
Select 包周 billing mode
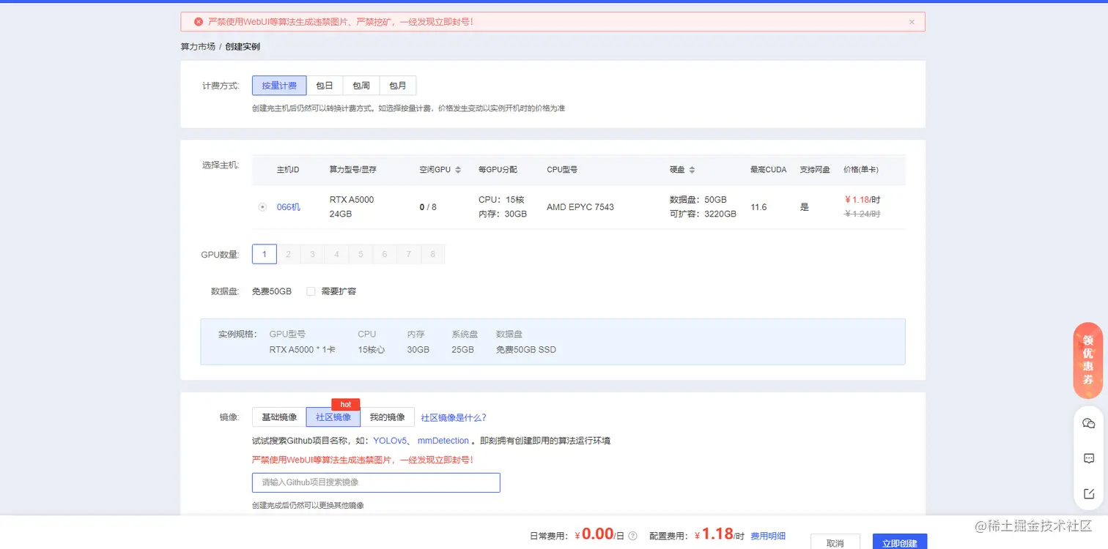click(361, 86)
